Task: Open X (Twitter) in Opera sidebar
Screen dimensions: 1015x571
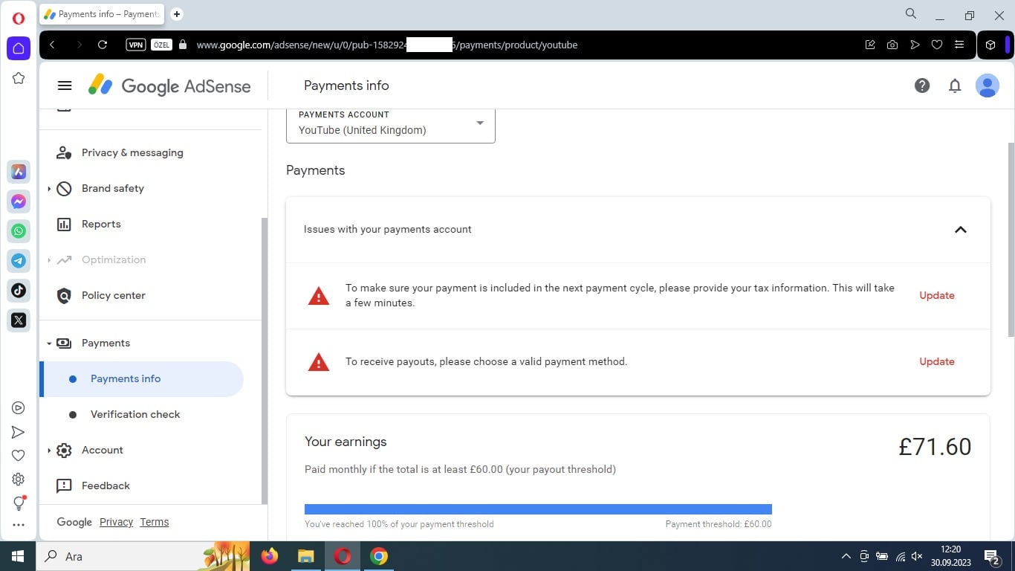Action: pyautogui.click(x=19, y=320)
